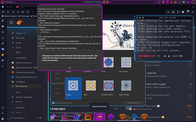Open the Announcements category

click(x=24, y=63)
